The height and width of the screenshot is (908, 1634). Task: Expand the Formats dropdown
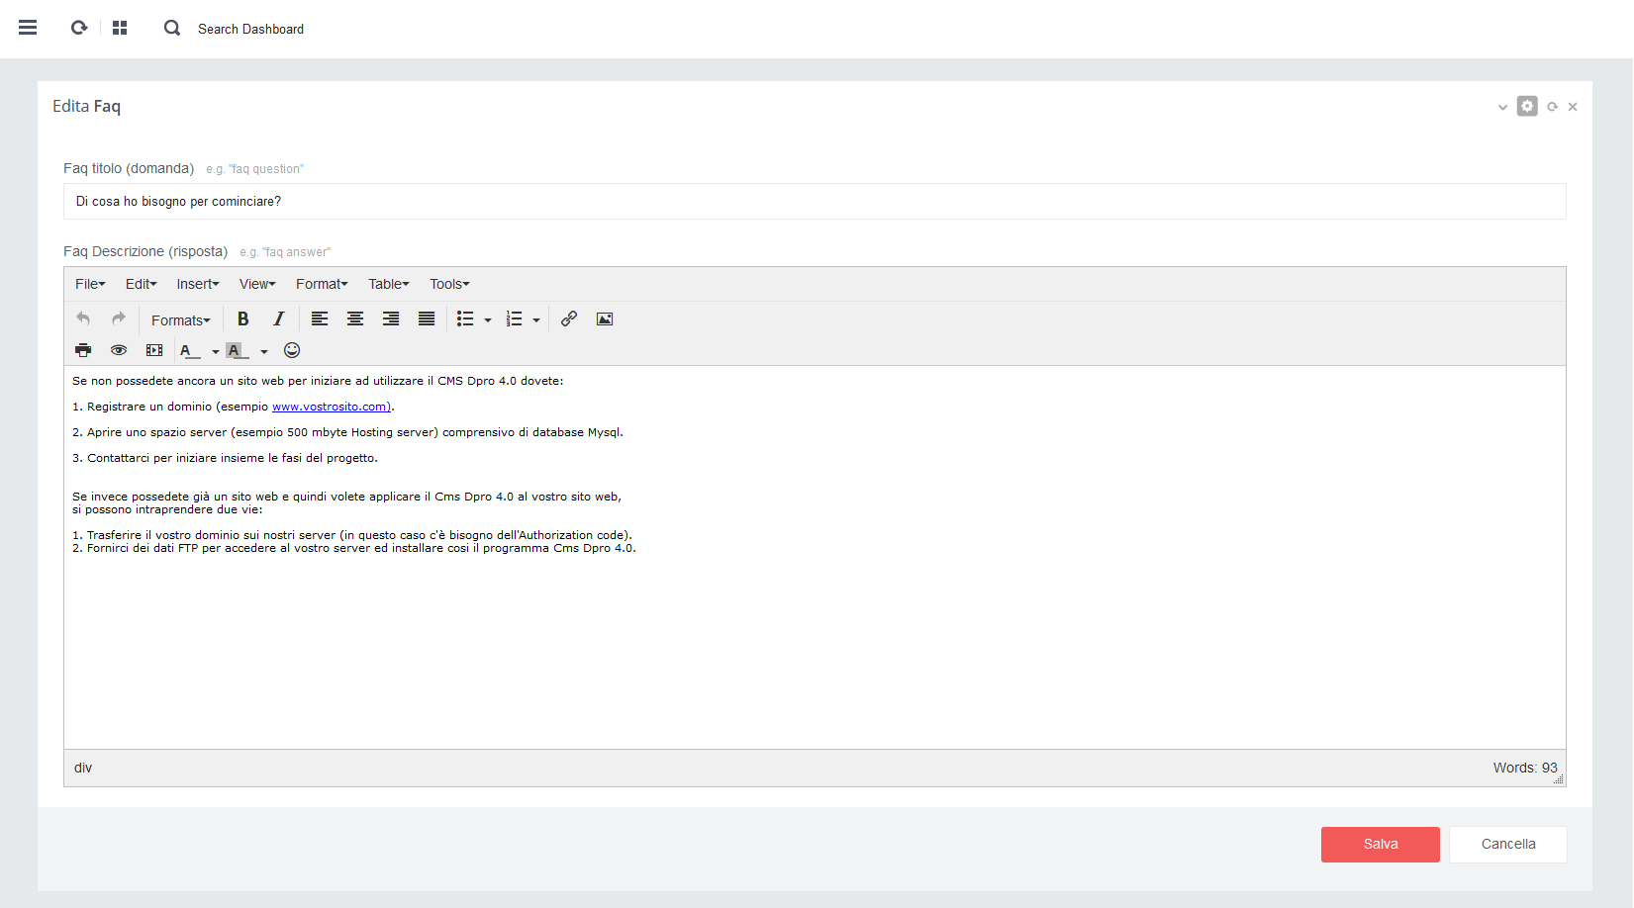[180, 319]
